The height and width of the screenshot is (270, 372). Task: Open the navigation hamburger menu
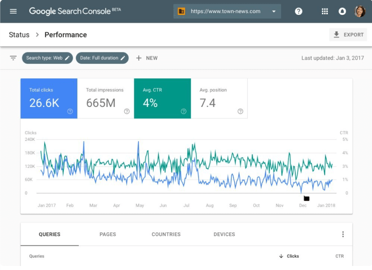[13, 11]
